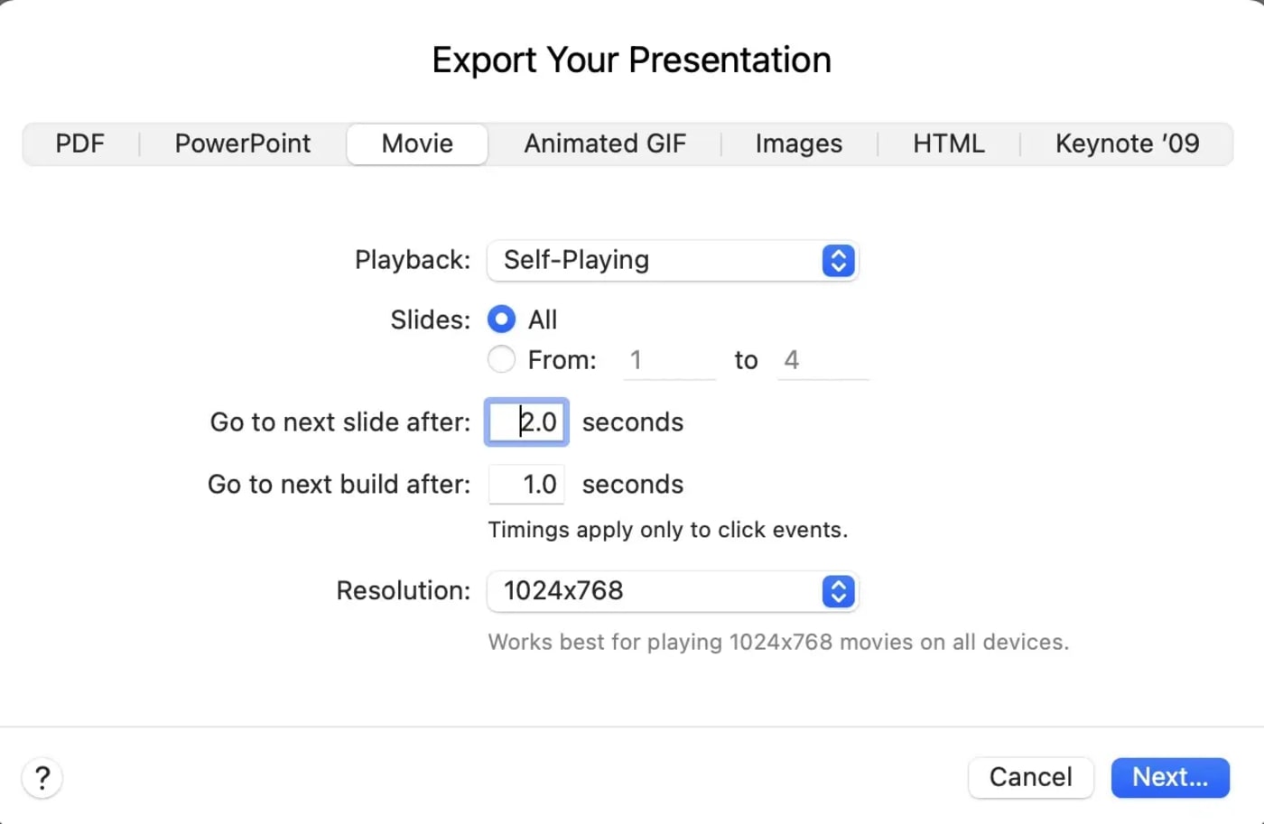Open the Help question mark icon
1264x824 pixels.
(x=42, y=777)
